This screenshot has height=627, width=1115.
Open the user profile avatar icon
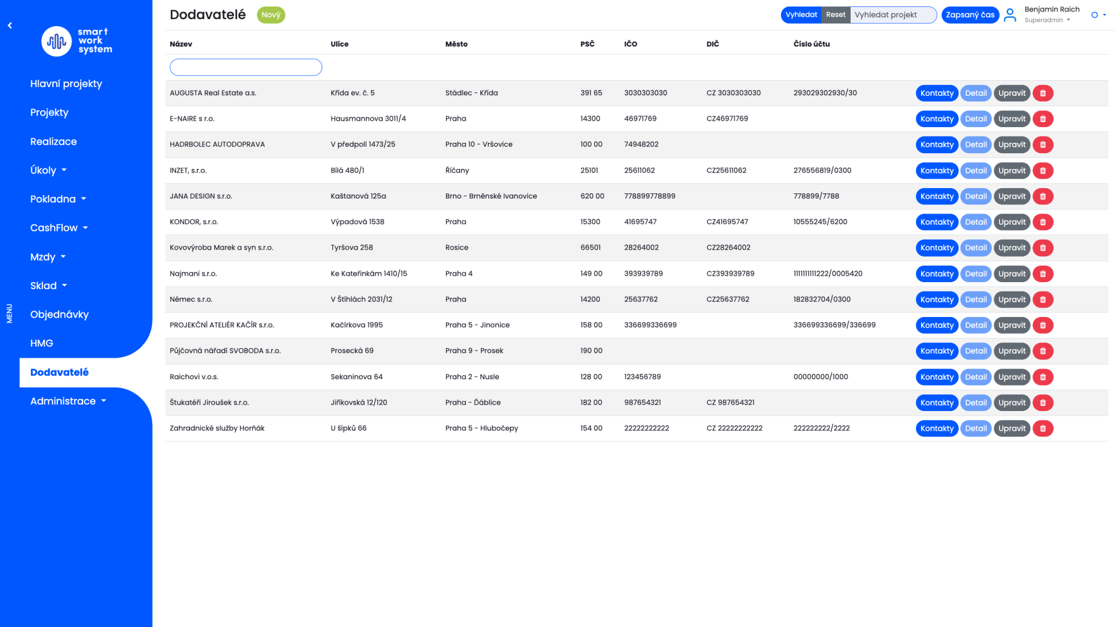1010,15
